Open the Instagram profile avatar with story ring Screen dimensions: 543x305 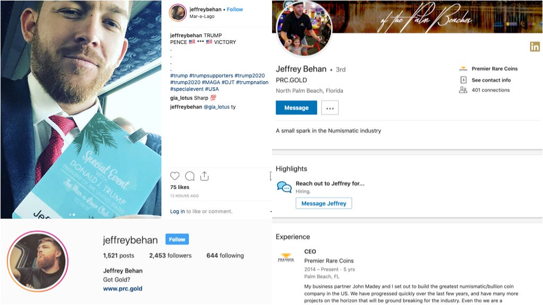point(38,262)
